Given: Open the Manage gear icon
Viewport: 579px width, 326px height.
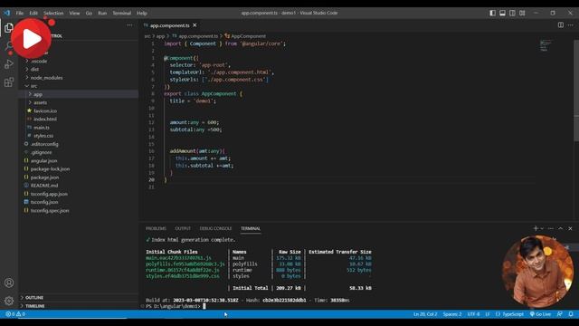Looking at the screenshot, I should [x=9, y=301].
